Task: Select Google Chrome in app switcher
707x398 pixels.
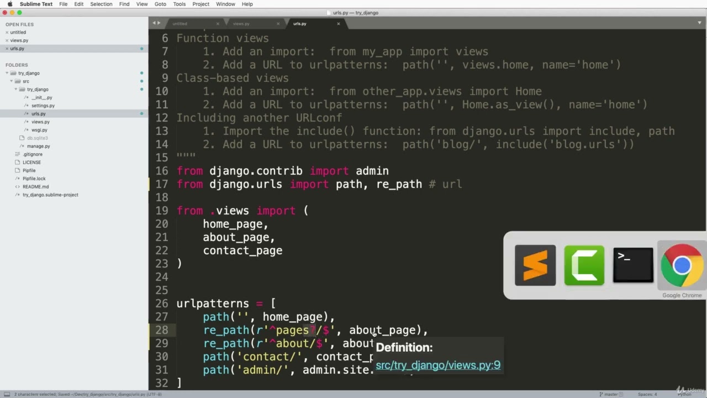Action: (682, 265)
